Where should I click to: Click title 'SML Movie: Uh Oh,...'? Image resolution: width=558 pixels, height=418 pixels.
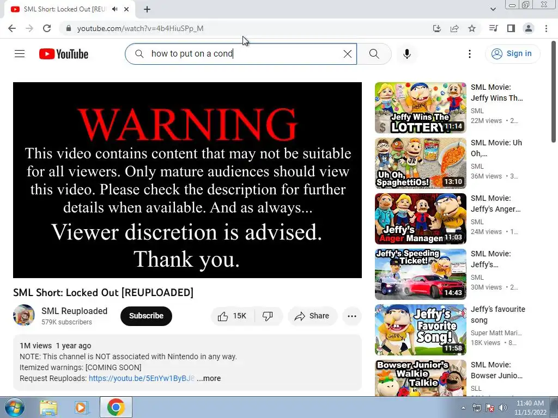(496, 148)
